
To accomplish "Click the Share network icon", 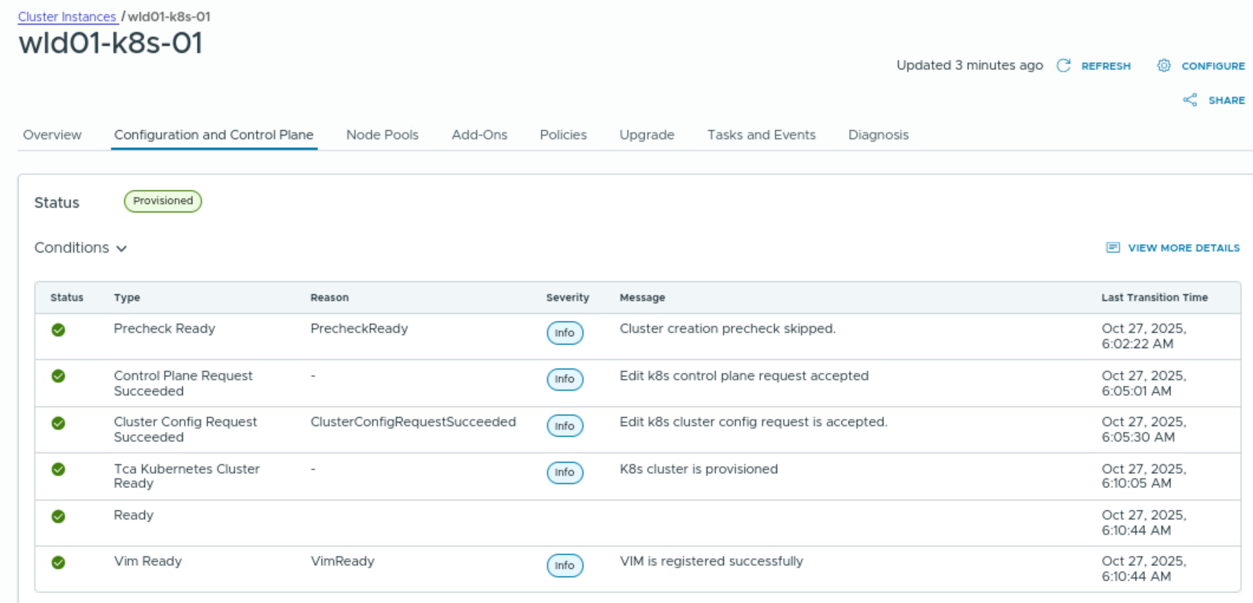I will 1190,100.
